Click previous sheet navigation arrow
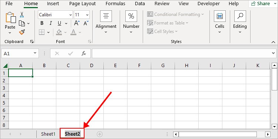 pyautogui.click(x=10, y=134)
